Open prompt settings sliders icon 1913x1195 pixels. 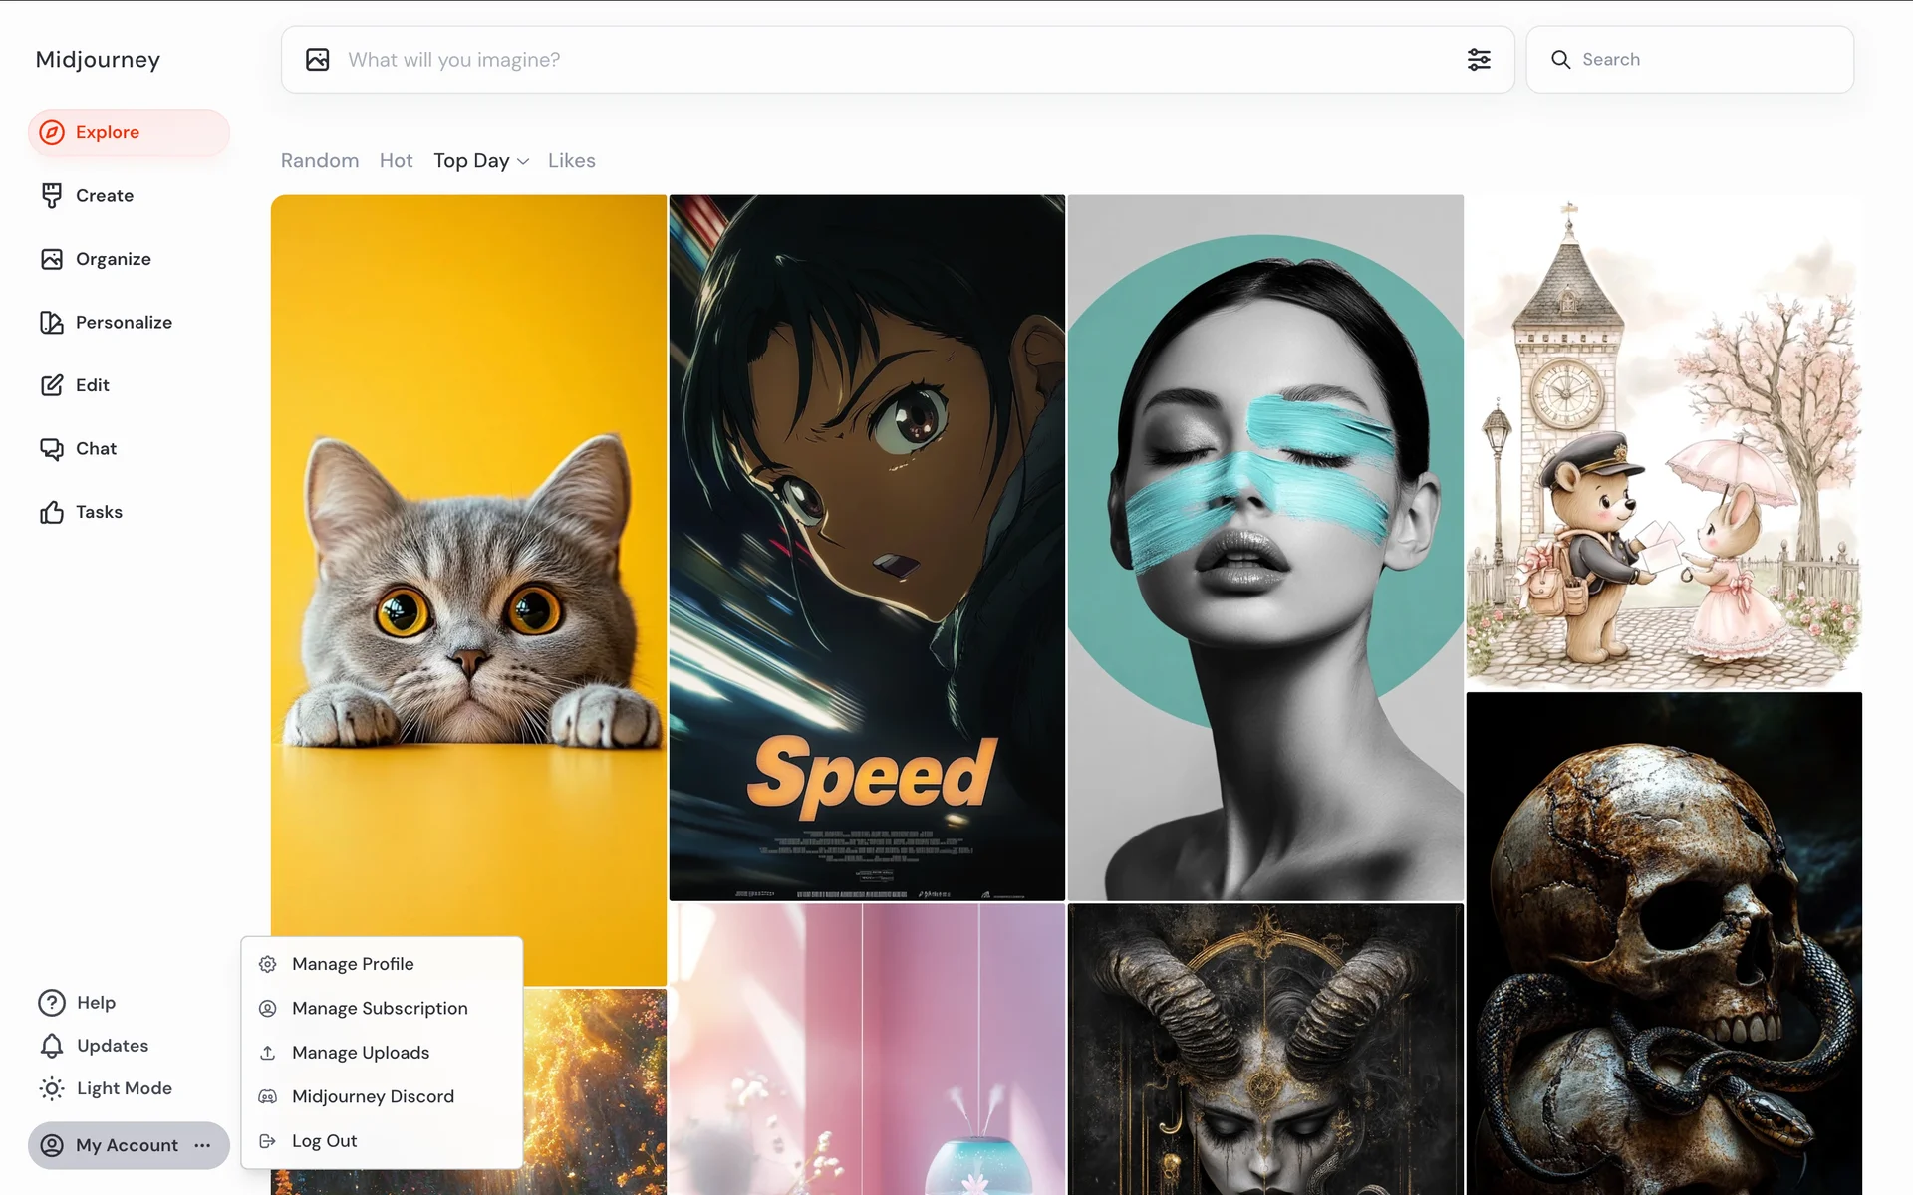point(1479,60)
